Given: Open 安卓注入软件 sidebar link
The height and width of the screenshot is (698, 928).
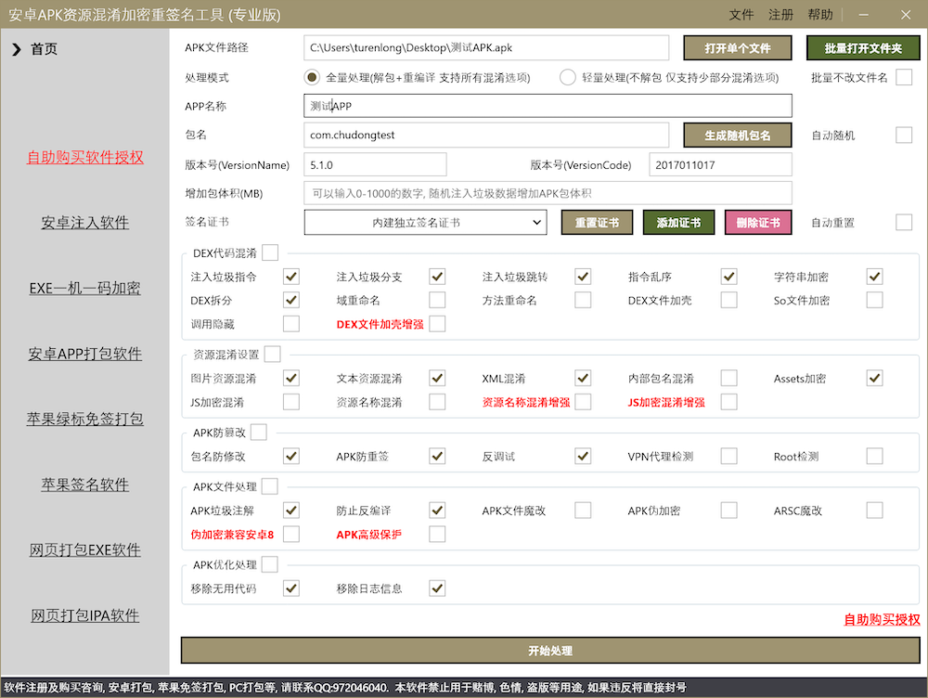Looking at the screenshot, I should [85, 223].
